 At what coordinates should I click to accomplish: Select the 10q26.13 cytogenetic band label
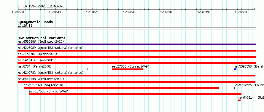25,25
